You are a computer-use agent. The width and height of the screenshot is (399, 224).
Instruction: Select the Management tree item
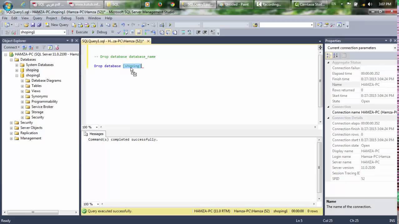pos(31,138)
